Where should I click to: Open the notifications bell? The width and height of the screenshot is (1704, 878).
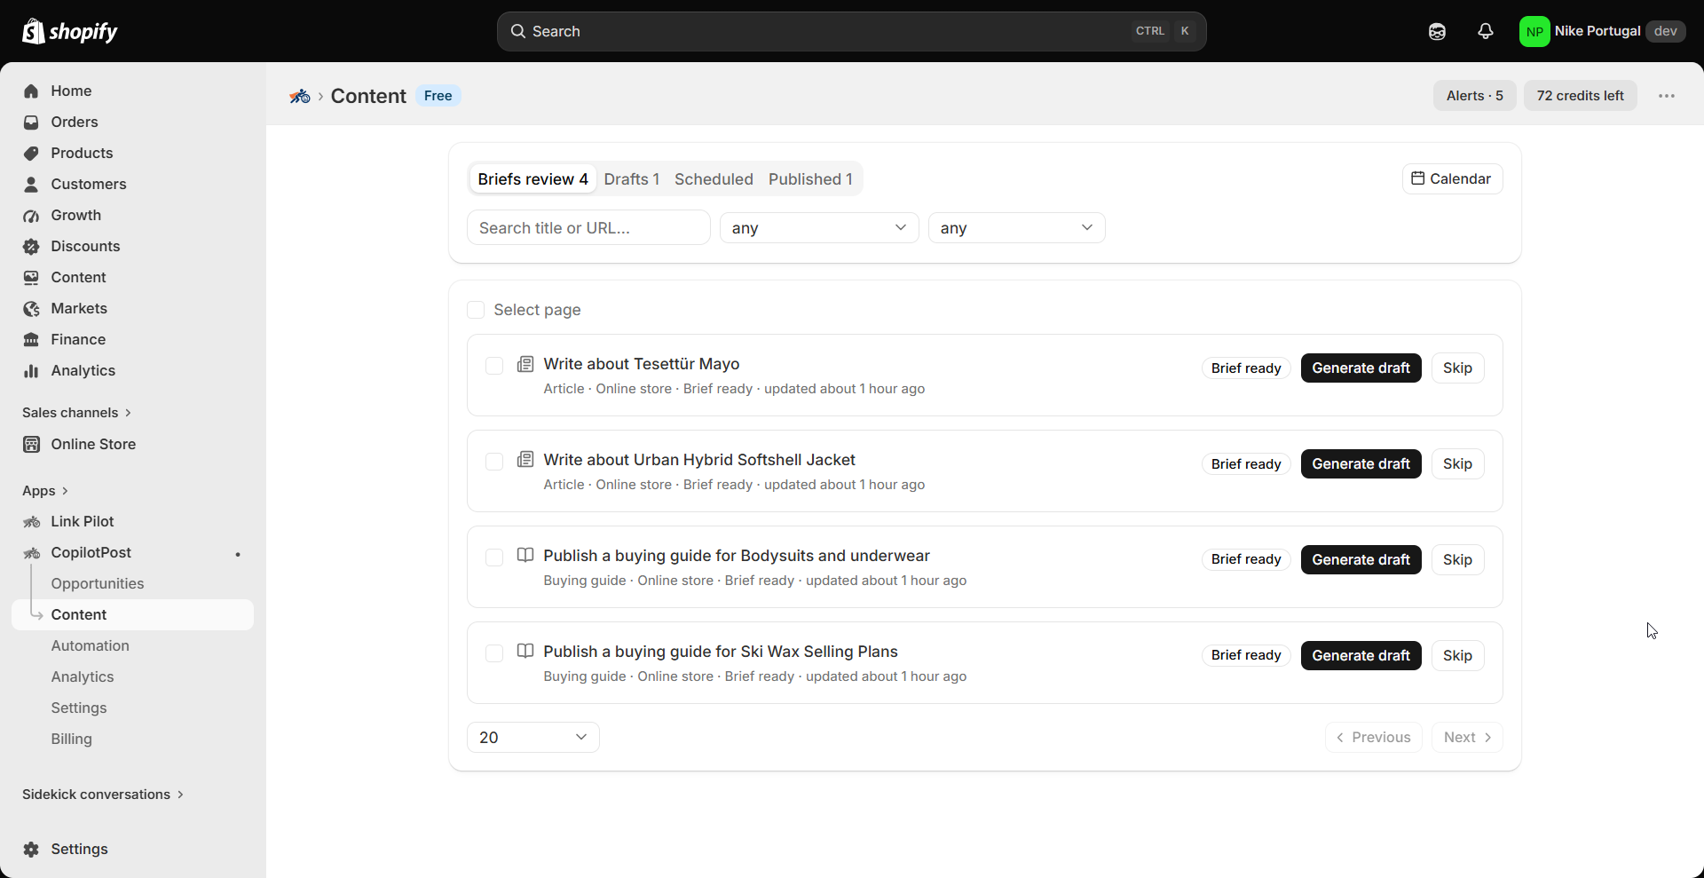pos(1485,31)
